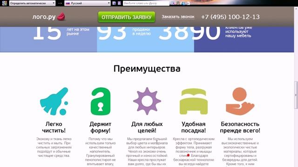Open the target language dropdown 'Русский'
The image size is (298, 167).
(x=88, y=3)
